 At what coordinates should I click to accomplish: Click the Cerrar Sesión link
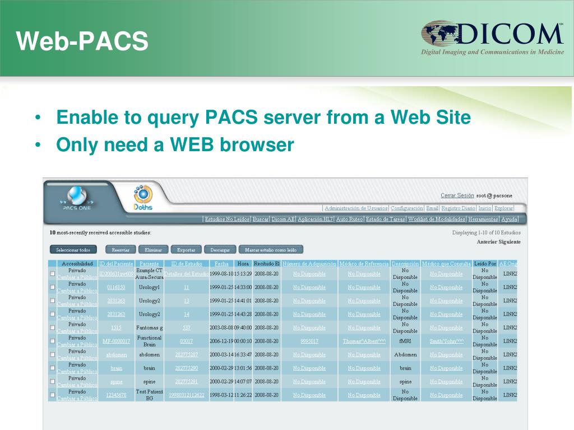pyautogui.click(x=457, y=195)
